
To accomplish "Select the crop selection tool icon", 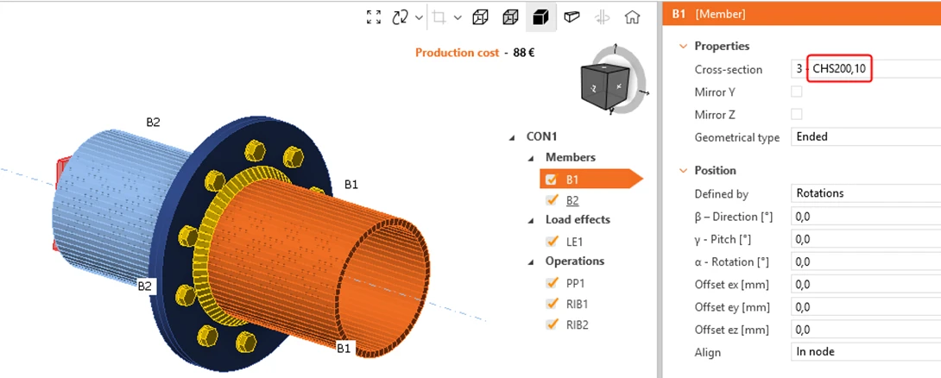I will (439, 17).
